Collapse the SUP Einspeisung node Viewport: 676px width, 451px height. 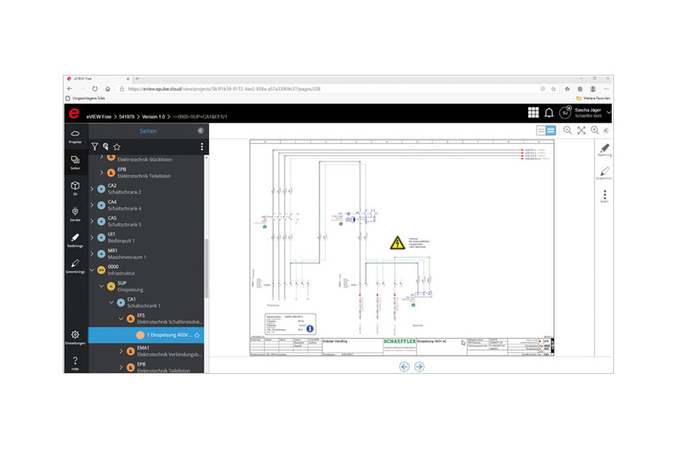[102, 286]
